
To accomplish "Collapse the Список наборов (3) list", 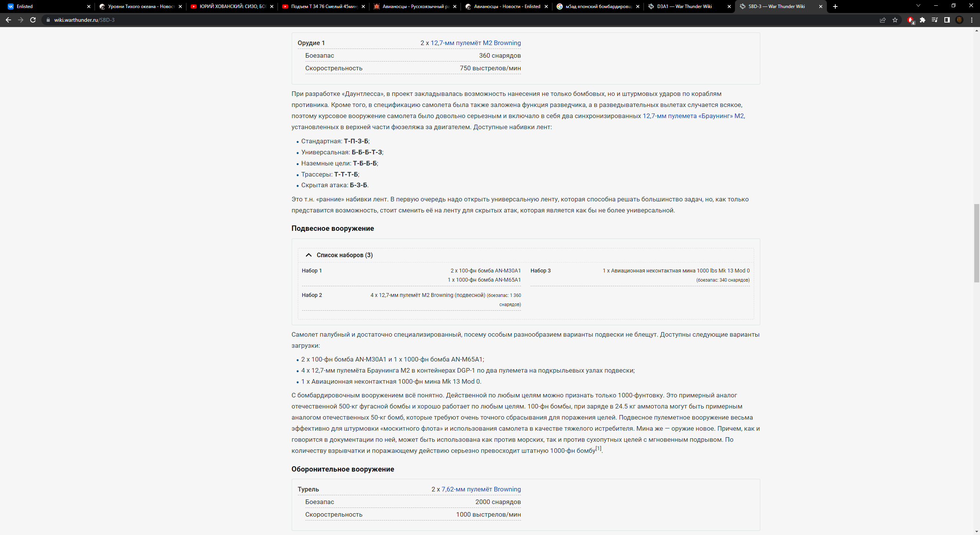I will coord(309,255).
